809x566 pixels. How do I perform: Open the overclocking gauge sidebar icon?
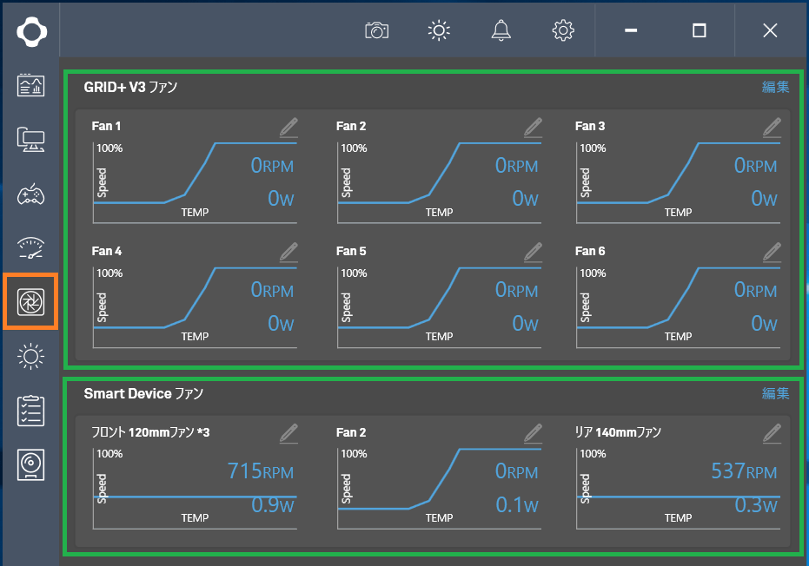click(31, 248)
